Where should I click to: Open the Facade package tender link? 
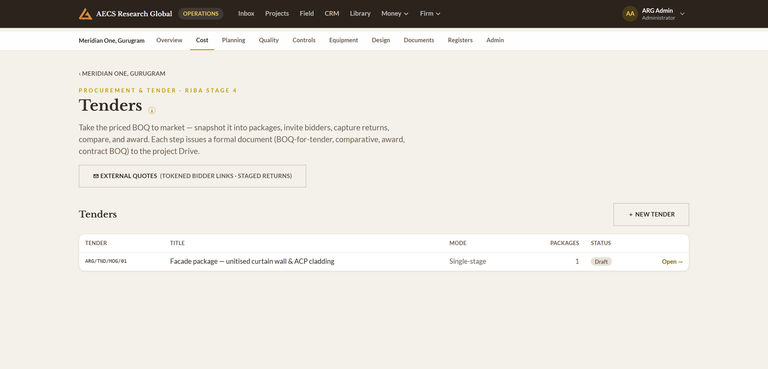(x=672, y=262)
